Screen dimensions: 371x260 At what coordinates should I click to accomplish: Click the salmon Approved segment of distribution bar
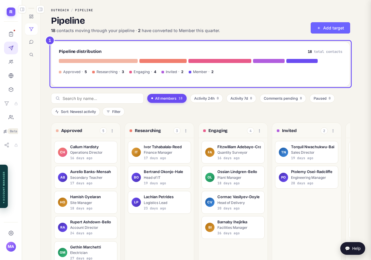(x=98, y=61)
